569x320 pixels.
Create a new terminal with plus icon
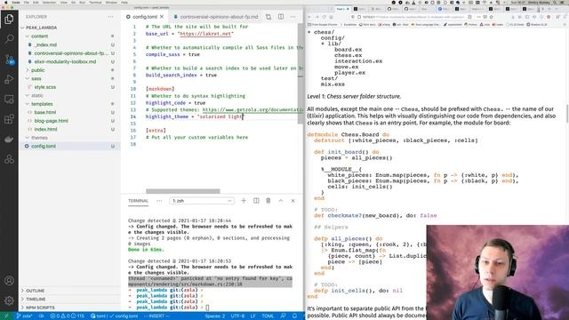(244, 201)
